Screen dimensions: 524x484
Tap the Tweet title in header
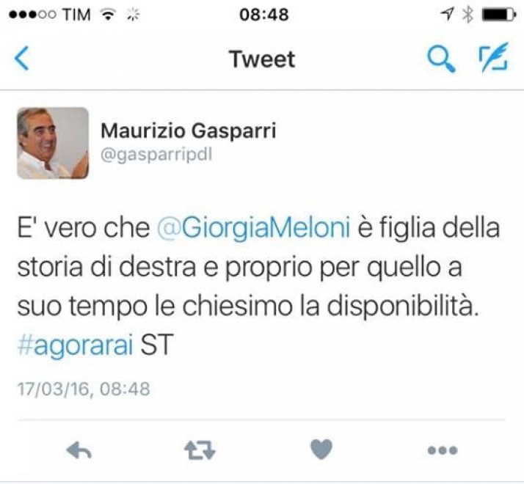tap(262, 59)
